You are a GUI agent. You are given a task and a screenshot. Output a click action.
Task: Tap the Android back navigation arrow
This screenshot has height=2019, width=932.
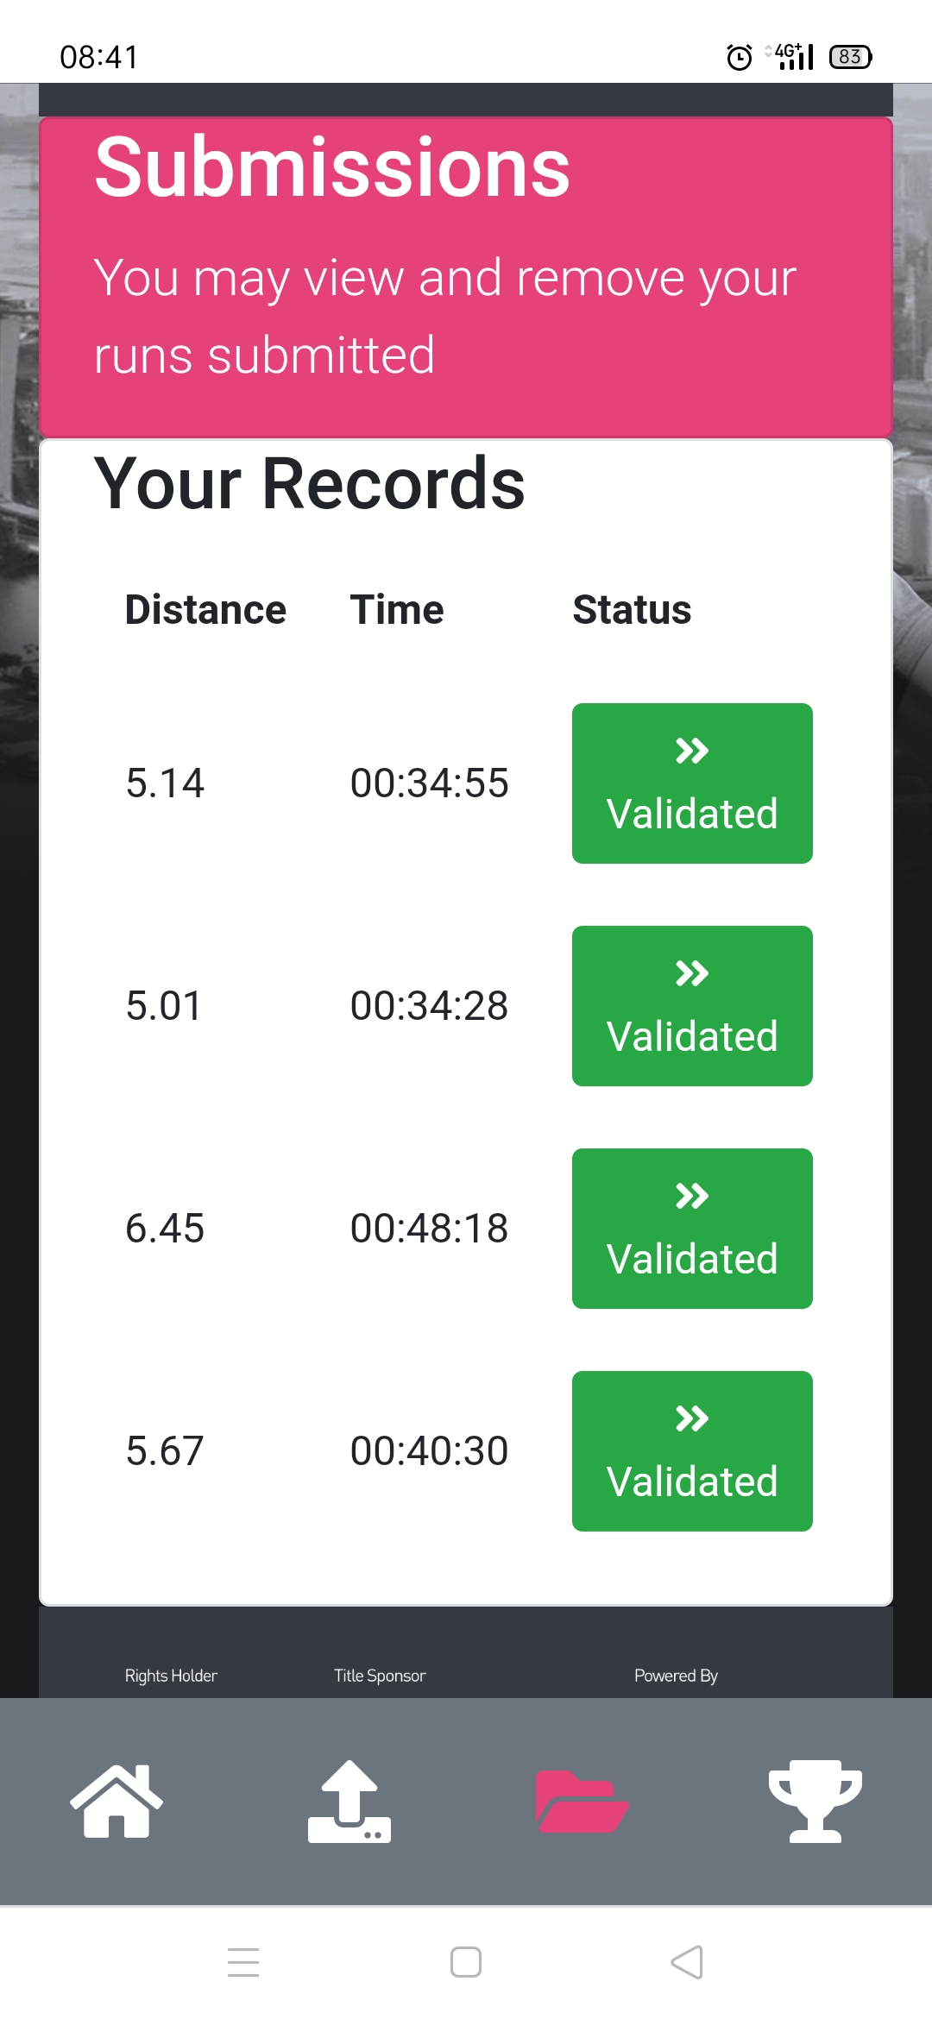click(687, 1962)
